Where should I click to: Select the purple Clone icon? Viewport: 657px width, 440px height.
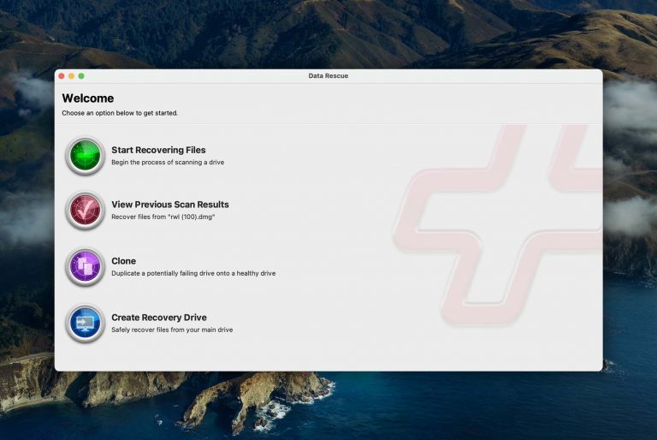tap(85, 267)
